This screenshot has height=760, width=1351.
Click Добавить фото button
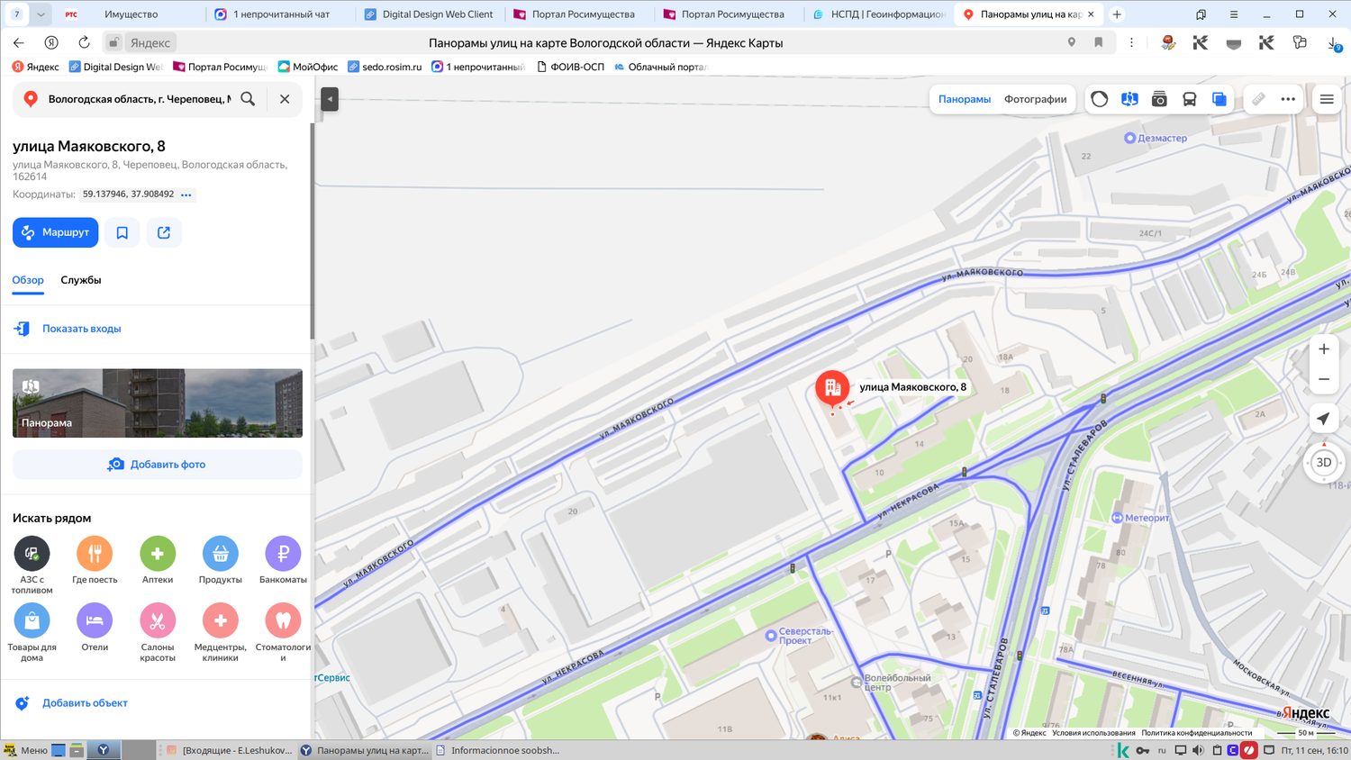pyautogui.click(x=158, y=465)
